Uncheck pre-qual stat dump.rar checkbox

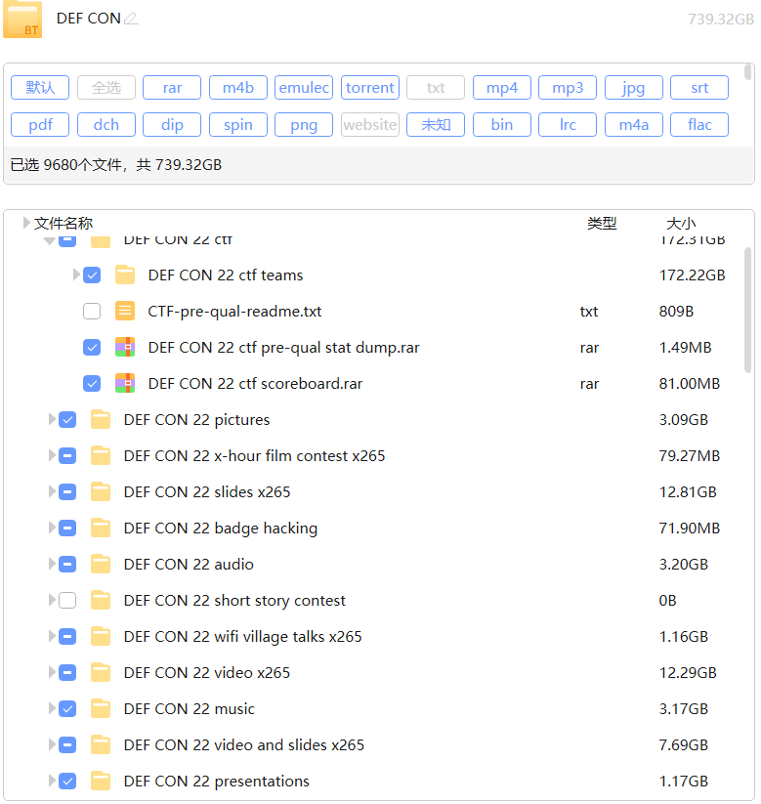(x=92, y=347)
